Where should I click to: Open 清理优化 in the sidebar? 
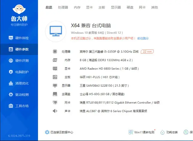pos(19,83)
